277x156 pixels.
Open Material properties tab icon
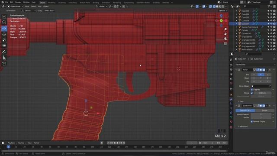[231, 122]
